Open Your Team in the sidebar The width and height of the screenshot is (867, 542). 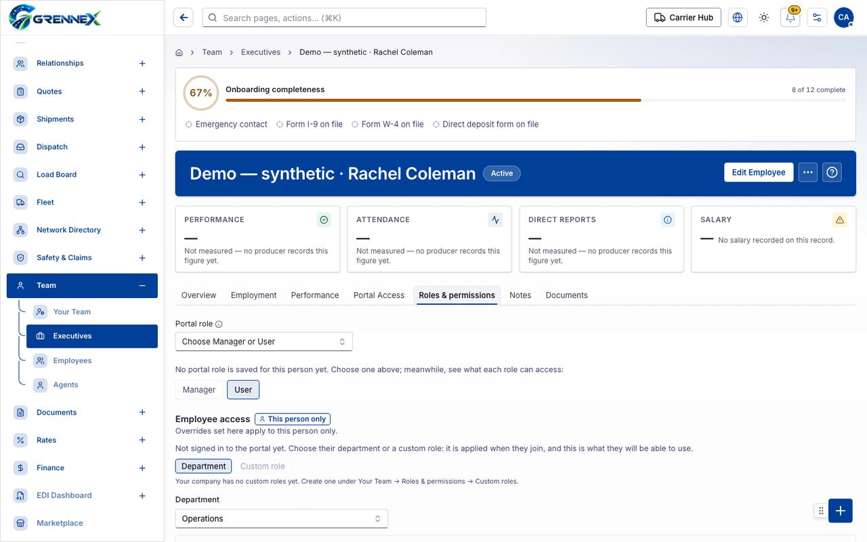point(92,312)
